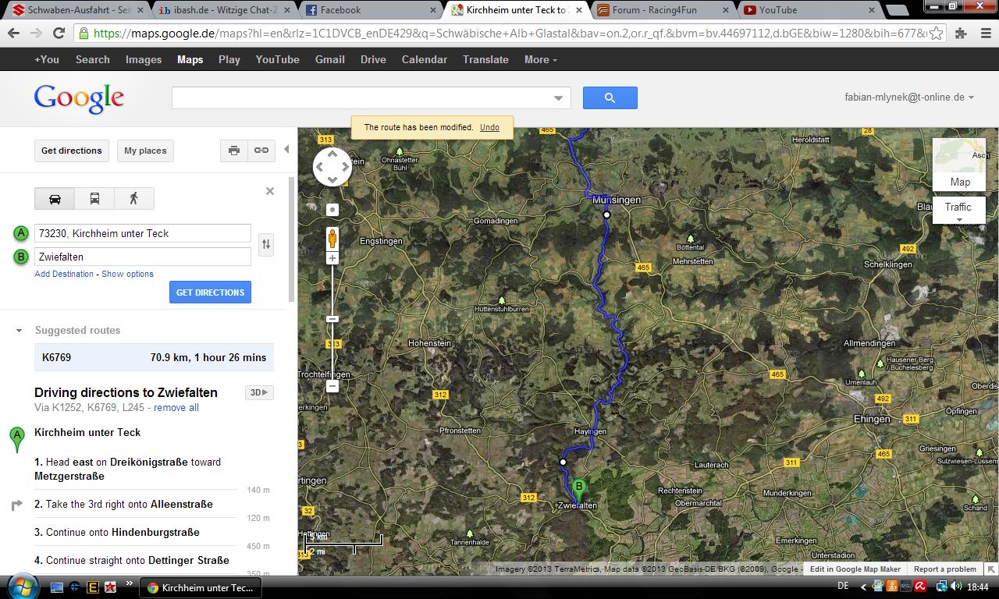
Task: Open 'Translate' in the Google top bar
Action: [485, 59]
